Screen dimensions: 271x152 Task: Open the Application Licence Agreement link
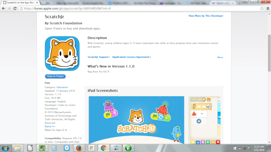point(131,57)
